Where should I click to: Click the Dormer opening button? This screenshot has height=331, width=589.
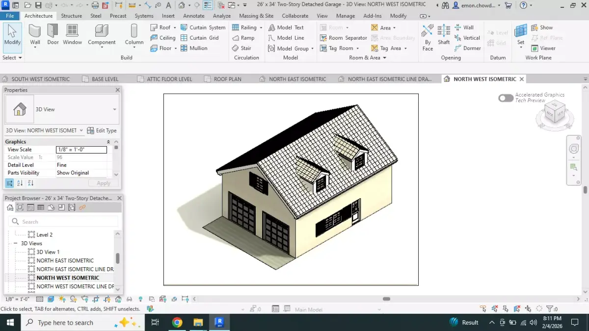[x=468, y=49]
